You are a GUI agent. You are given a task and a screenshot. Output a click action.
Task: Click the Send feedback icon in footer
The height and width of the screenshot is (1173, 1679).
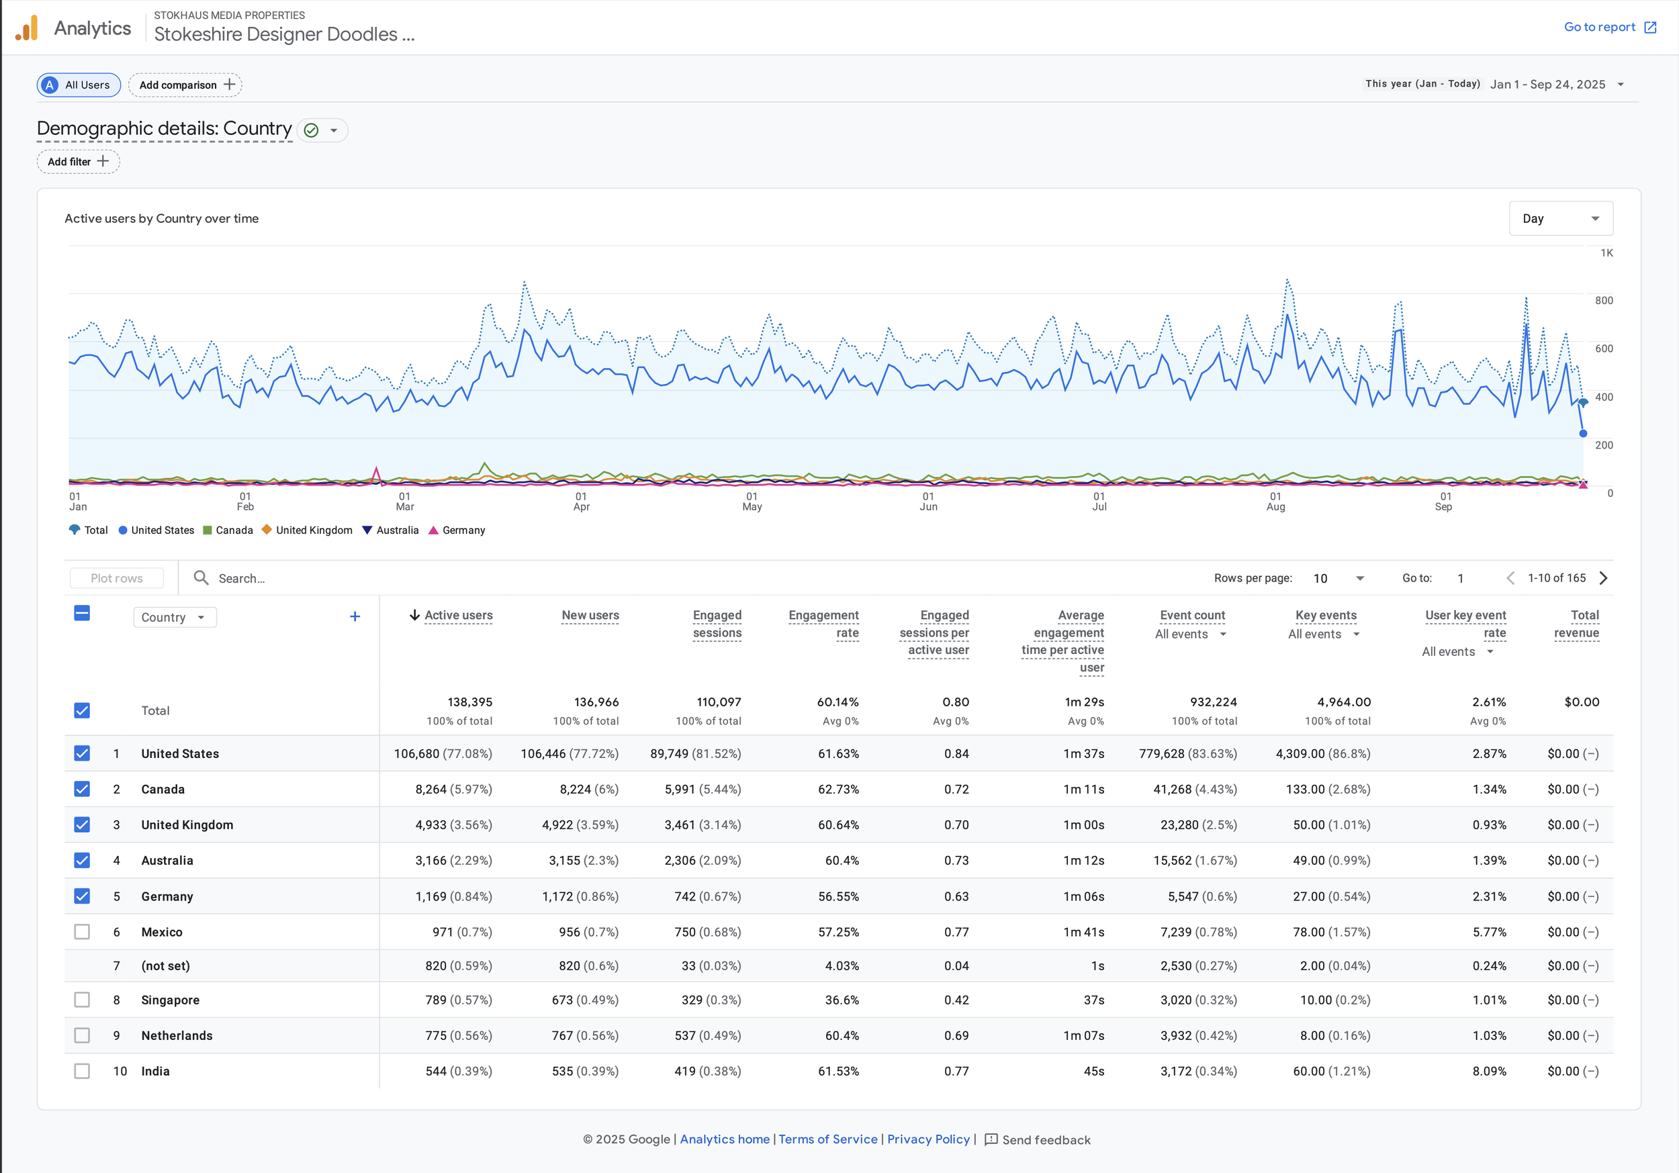[x=991, y=1139]
